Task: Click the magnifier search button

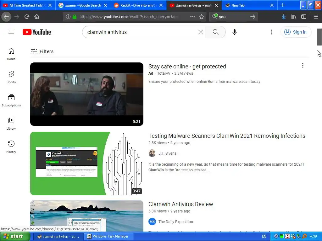Action: (x=215, y=32)
